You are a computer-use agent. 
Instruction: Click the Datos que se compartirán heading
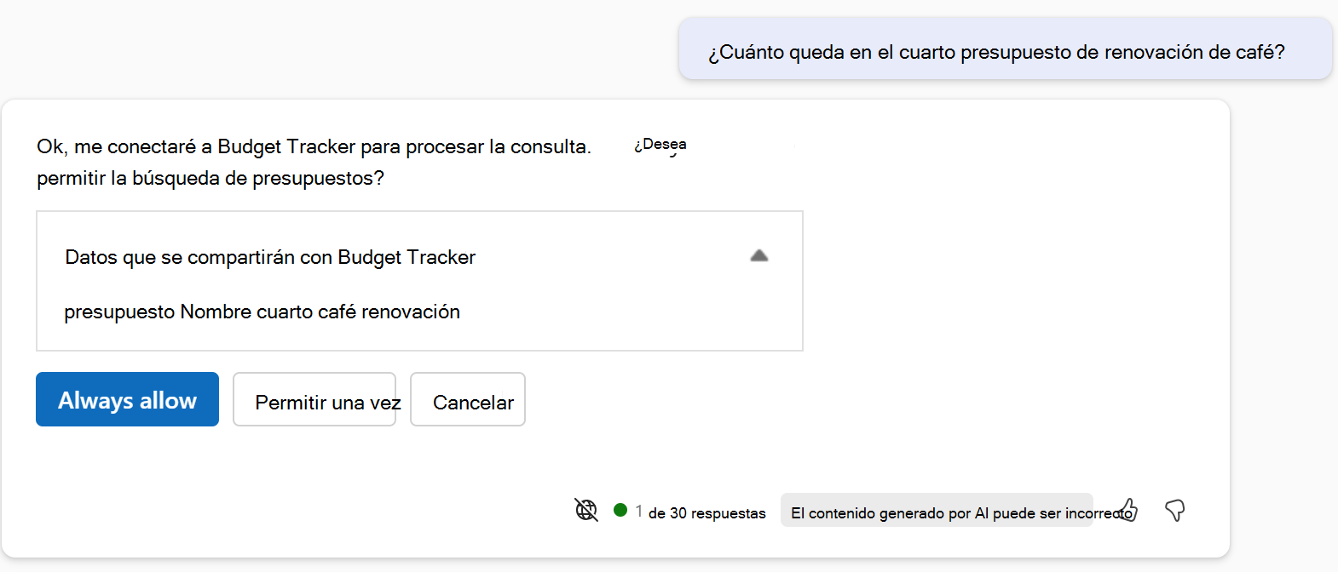pyautogui.click(x=269, y=256)
